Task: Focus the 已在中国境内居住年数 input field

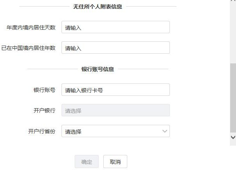Action: (x=116, y=48)
